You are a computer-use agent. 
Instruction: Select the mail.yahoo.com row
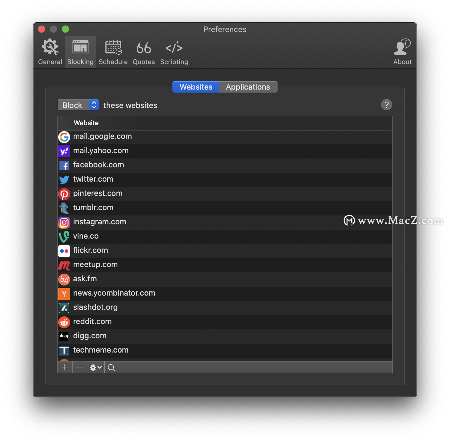click(x=225, y=151)
